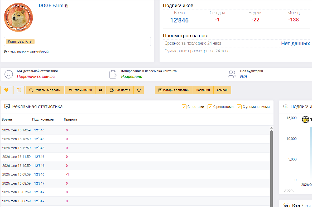Click the small chart thumbnail below the graph
Viewport: 312px width, 207px height.
pos(288,190)
